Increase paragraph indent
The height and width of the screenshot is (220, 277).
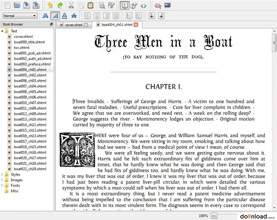pyautogui.click(x=161, y=16)
